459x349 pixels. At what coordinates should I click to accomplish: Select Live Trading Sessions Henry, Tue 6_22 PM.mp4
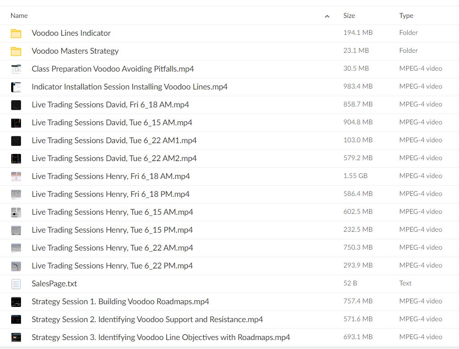pyautogui.click(x=112, y=265)
